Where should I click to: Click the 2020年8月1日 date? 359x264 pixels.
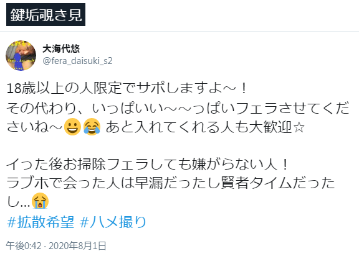coord(77,246)
